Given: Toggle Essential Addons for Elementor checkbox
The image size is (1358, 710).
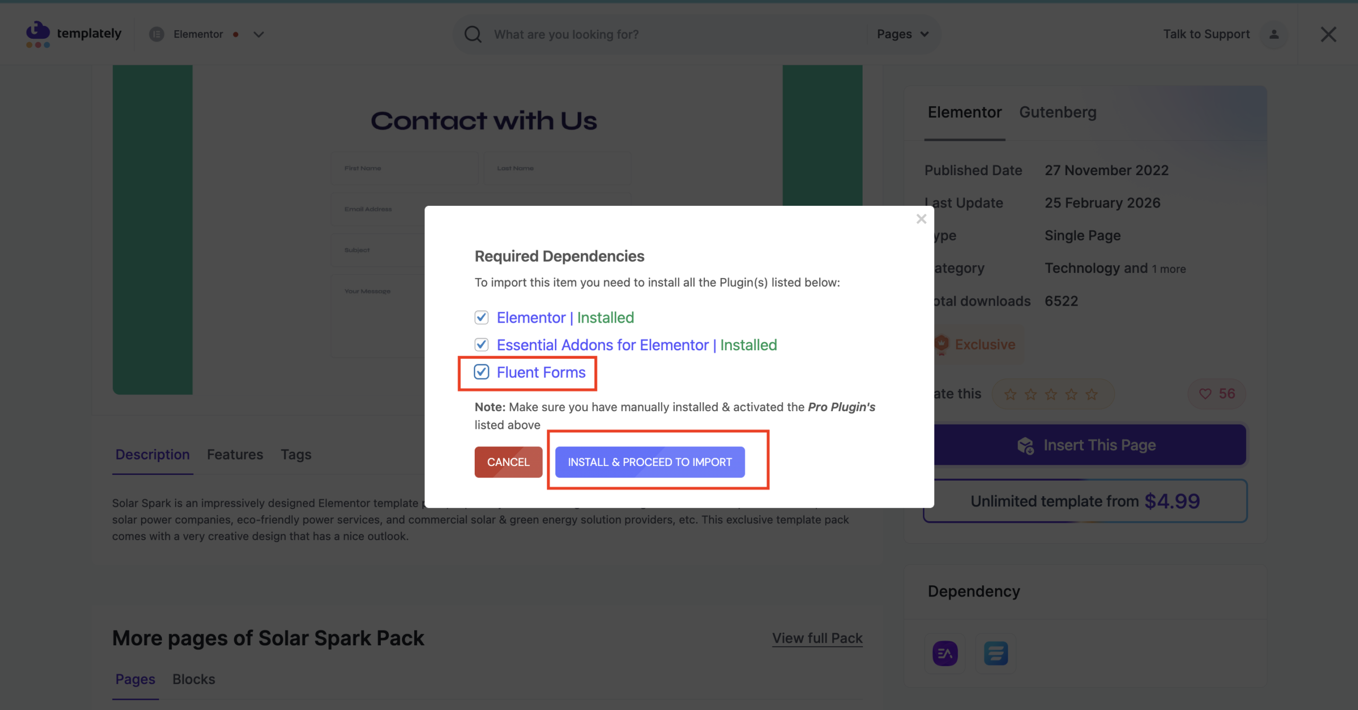Looking at the screenshot, I should tap(482, 345).
